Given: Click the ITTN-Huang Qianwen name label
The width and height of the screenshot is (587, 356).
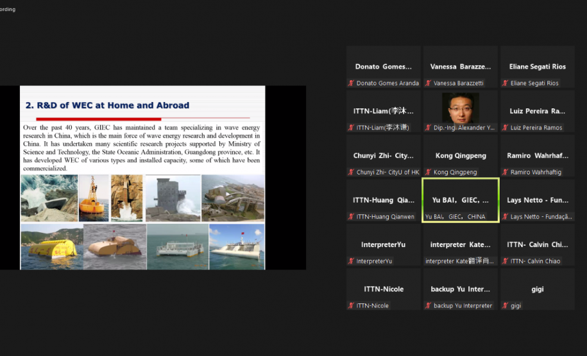Looking at the screenshot, I should (x=386, y=217).
